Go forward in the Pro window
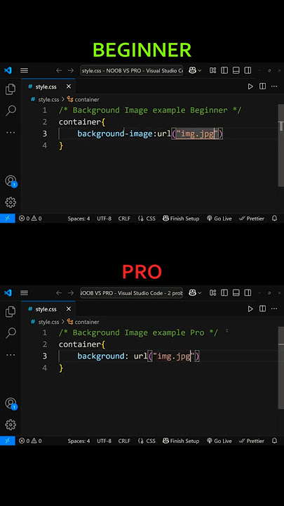 click(x=71, y=292)
